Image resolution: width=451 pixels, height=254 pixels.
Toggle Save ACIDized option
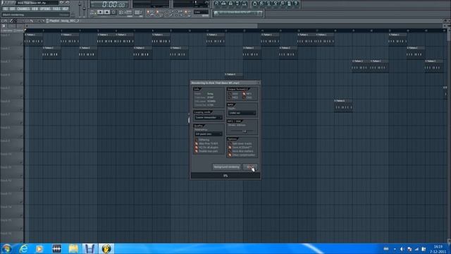pyautogui.click(x=230, y=147)
